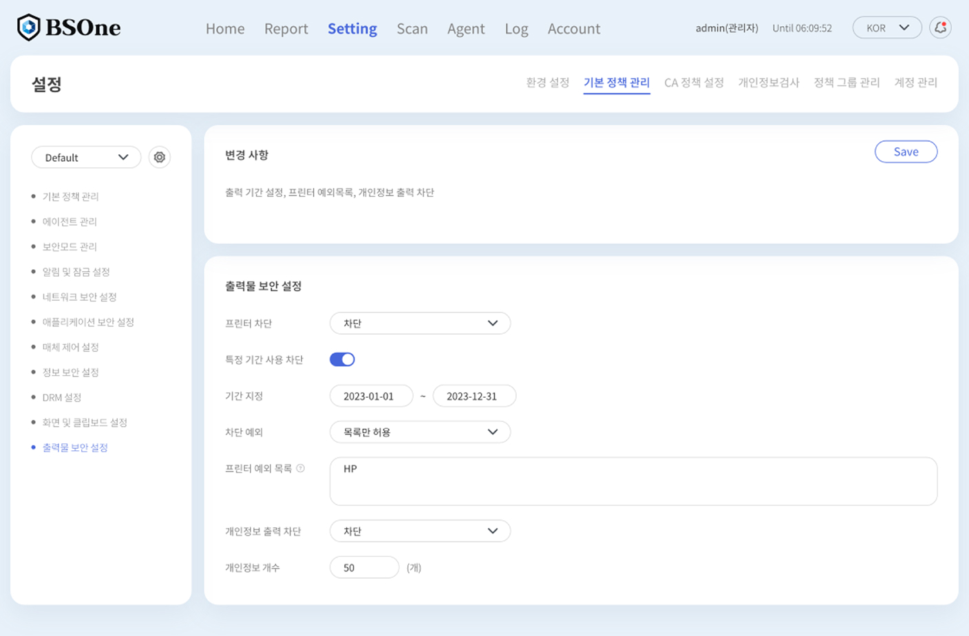This screenshot has width=969, height=636.
Task: Select the 환경 설정 tab
Action: click(x=547, y=83)
